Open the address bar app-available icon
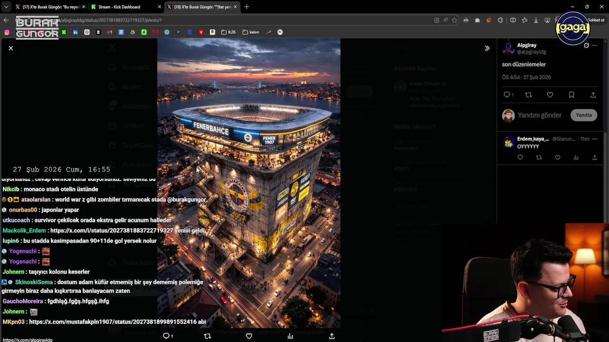The image size is (609, 342). [436, 20]
